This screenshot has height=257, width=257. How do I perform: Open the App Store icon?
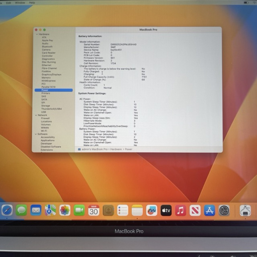tap(209, 210)
